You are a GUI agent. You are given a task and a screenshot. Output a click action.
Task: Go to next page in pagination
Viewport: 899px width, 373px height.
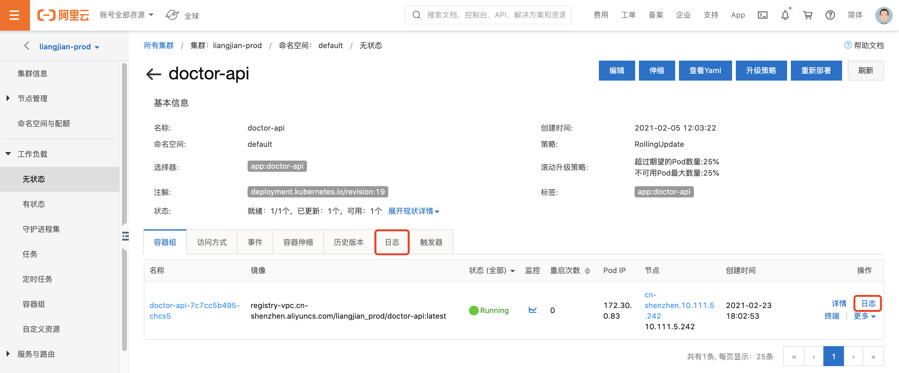[x=853, y=356]
